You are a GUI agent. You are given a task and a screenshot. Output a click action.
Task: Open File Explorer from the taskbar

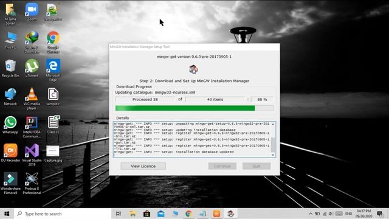tap(133, 214)
